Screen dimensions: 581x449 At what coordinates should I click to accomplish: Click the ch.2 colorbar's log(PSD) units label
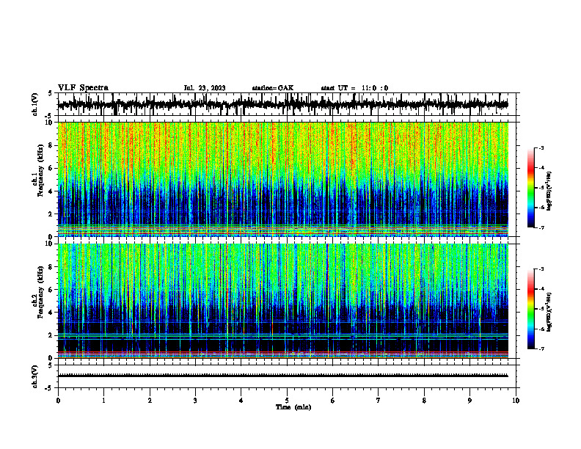[549, 312]
